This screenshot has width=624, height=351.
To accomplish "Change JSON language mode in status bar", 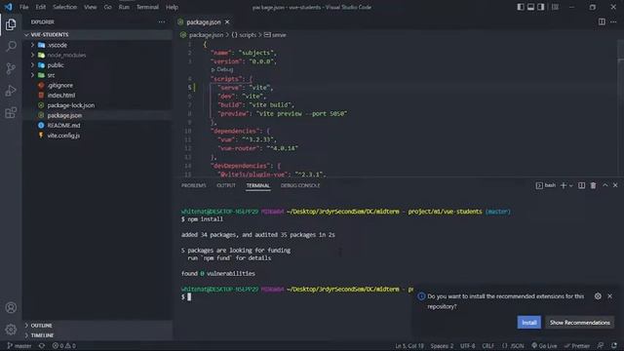I will point(514,346).
